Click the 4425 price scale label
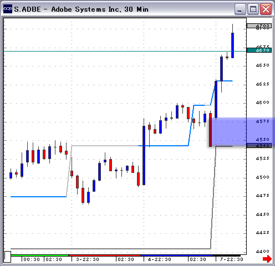 click(x=263, y=233)
